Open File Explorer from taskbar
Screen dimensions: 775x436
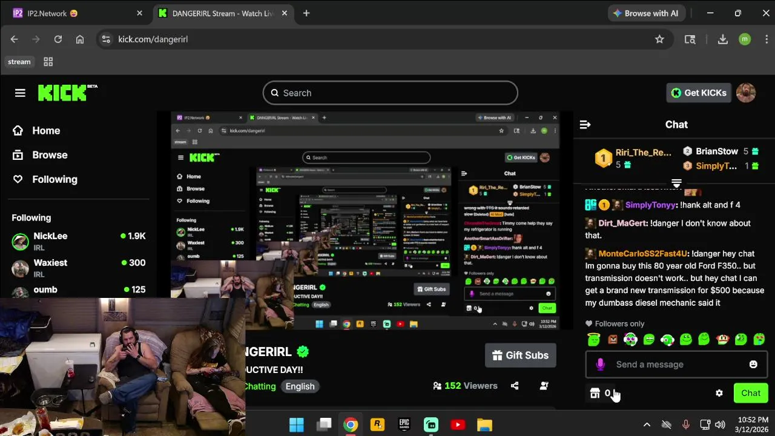pos(484,424)
